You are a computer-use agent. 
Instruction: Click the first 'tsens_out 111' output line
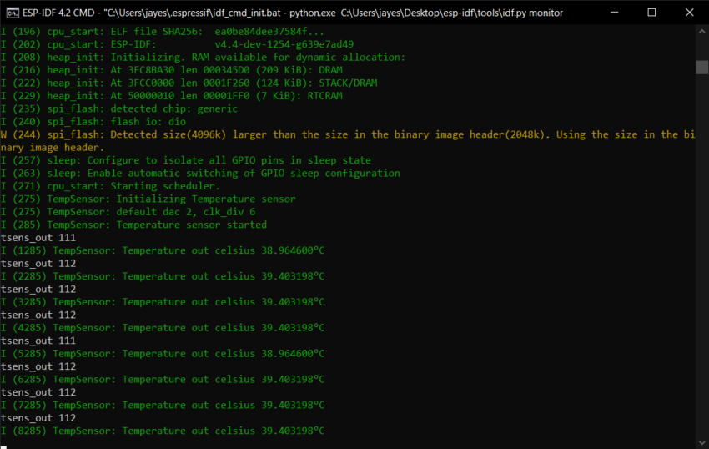38,238
